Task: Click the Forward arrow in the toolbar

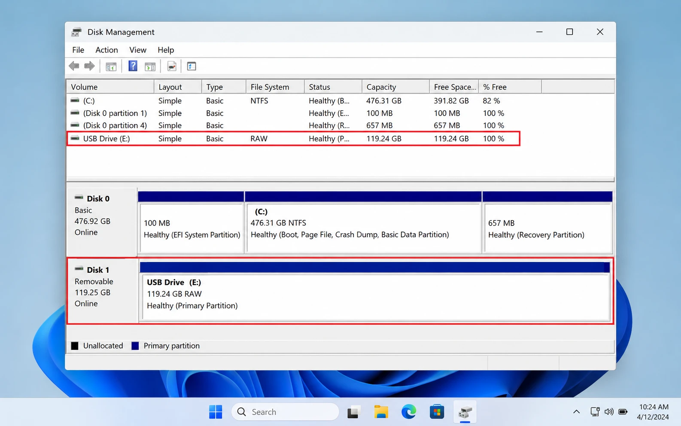Action: 89,66
